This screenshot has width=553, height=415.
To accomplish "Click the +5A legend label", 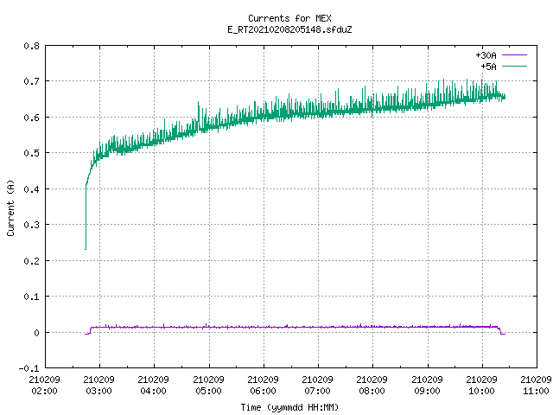I will click(x=488, y=67).
